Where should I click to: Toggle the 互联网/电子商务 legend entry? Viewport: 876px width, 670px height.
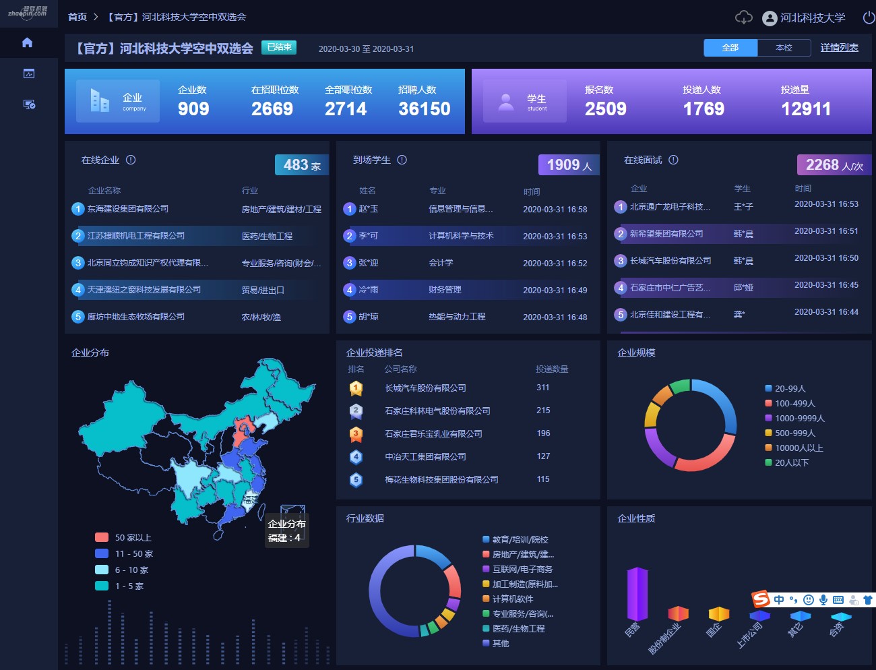tap(518, 570)
